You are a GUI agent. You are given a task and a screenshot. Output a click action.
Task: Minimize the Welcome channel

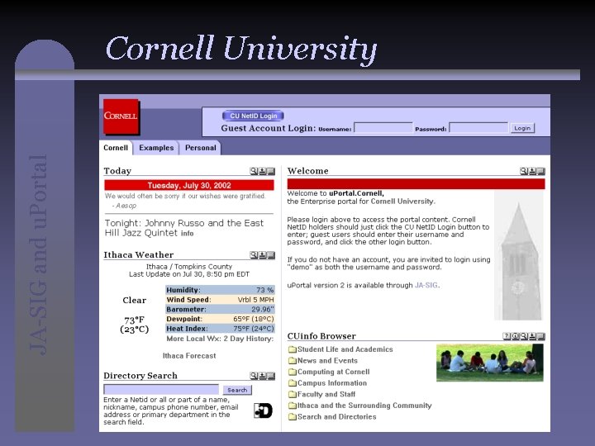coord(532,172)
